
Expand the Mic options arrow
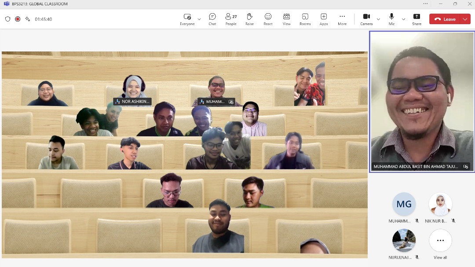(x=403, y=19)
